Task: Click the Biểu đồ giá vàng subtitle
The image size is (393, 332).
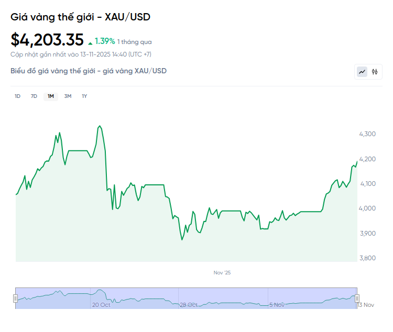Action: pyautogui.click(x=89, y=71)
